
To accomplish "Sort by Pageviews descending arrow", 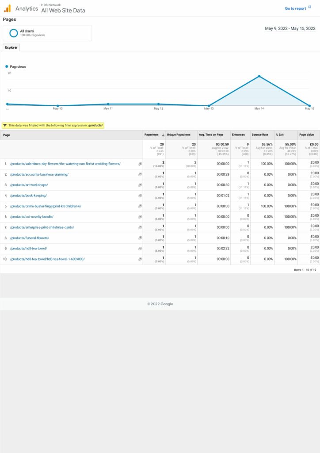I will (163, 135).
